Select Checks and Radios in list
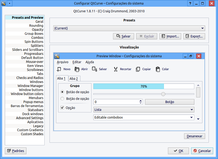The image size is (218, 159). 25,78
